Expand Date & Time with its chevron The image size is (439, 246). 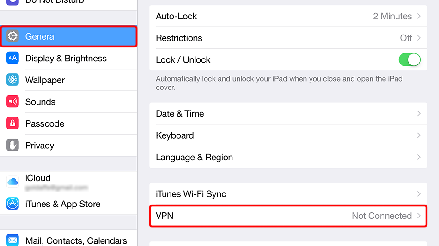pos(419,113)
